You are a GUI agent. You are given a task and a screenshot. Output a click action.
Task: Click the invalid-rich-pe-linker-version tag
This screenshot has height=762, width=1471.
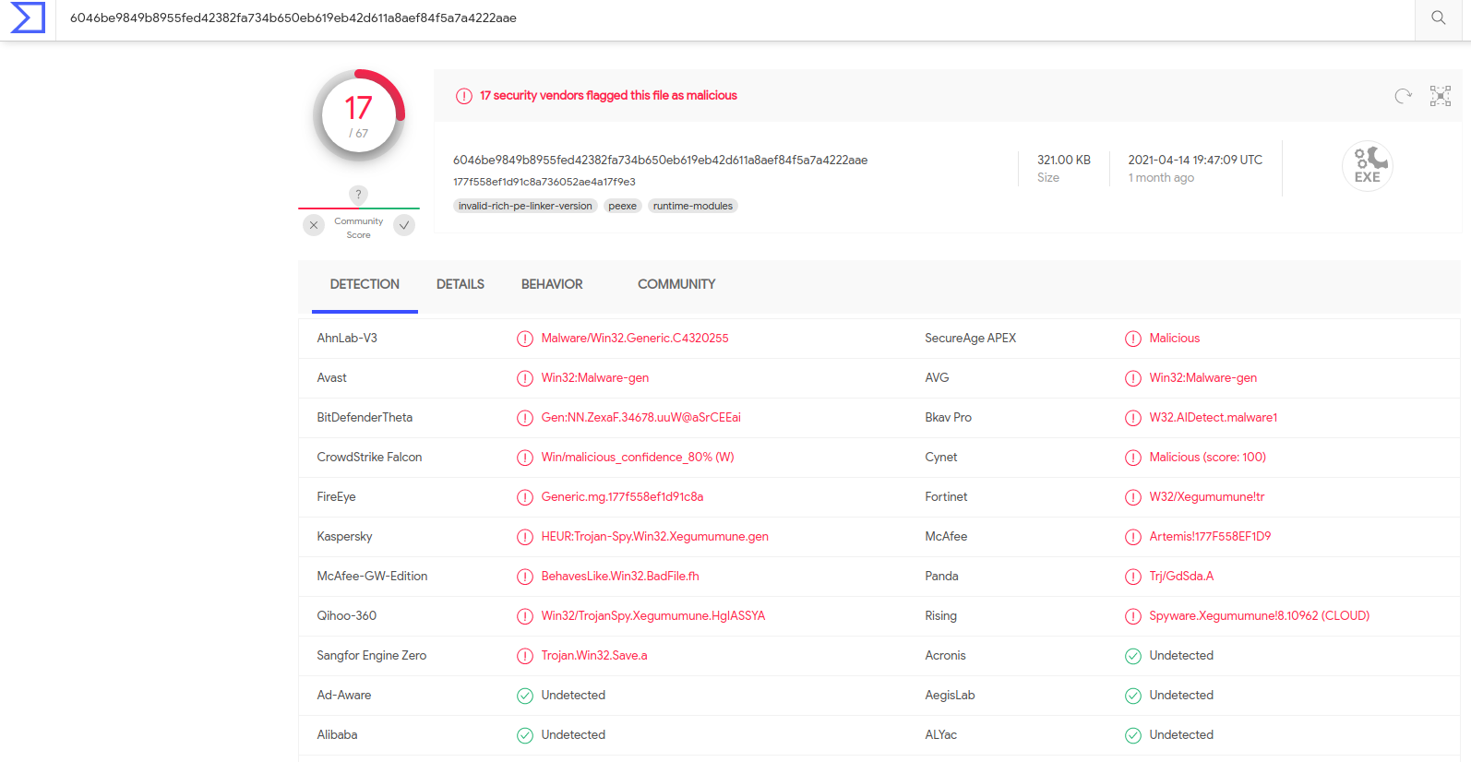pos(525,206)
